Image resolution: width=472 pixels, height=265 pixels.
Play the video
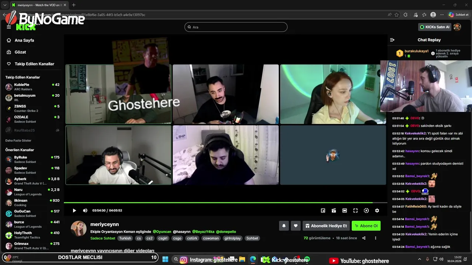pos(74,211)
